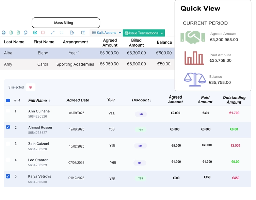Image resolution: width=256 pixels, height=200 pixels.
Task: Export to Excel via the green spreadsheet icon
Action: coord(11,32)
